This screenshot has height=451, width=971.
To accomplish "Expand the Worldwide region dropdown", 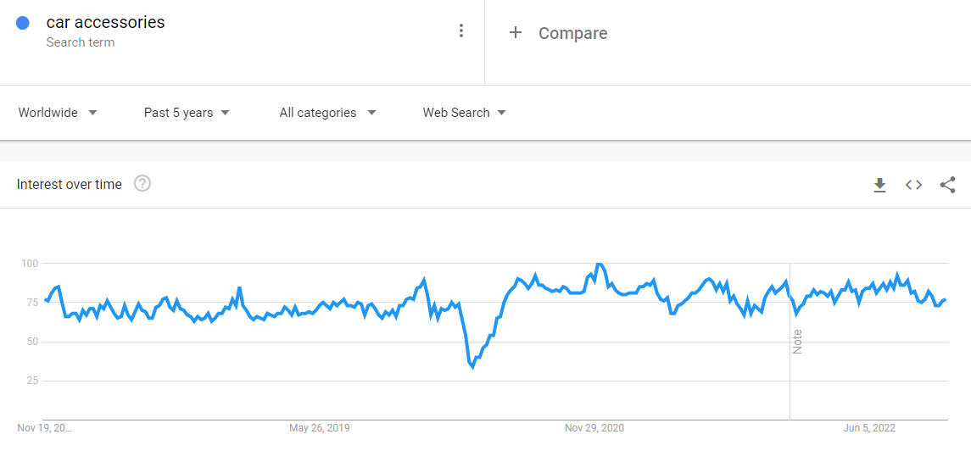I will pos(58,113).
